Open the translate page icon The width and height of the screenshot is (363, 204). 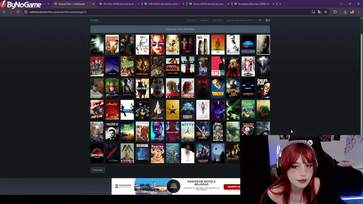319,12
